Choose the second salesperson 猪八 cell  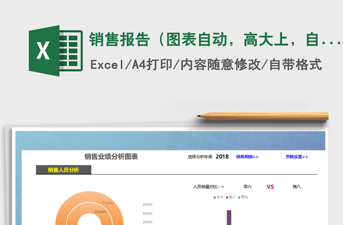pos(296,187)
